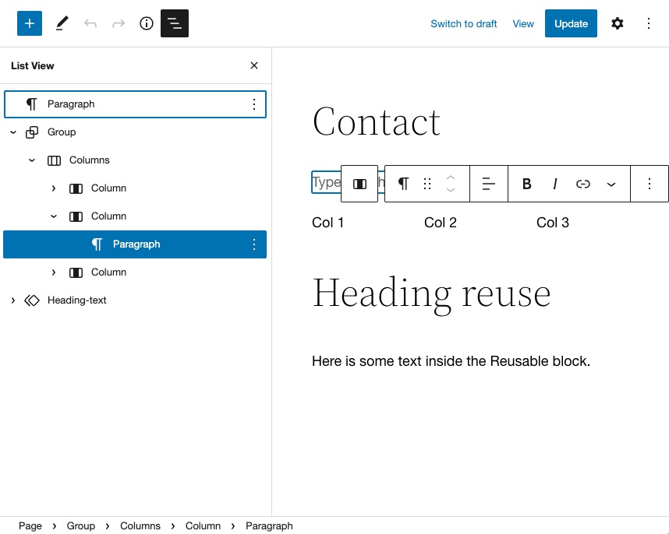Select the Columns parent block icon

359,184
